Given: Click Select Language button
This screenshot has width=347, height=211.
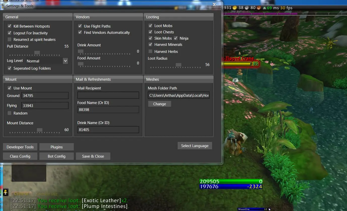Looking at the screenshot, I should point(195,146).
